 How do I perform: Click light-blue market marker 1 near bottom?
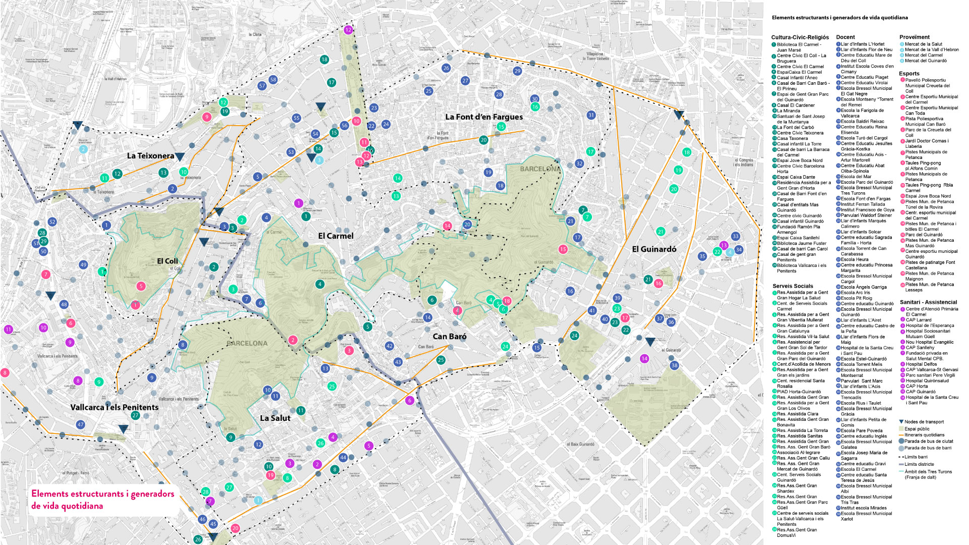pyautogui.click(x=258, y=500)
